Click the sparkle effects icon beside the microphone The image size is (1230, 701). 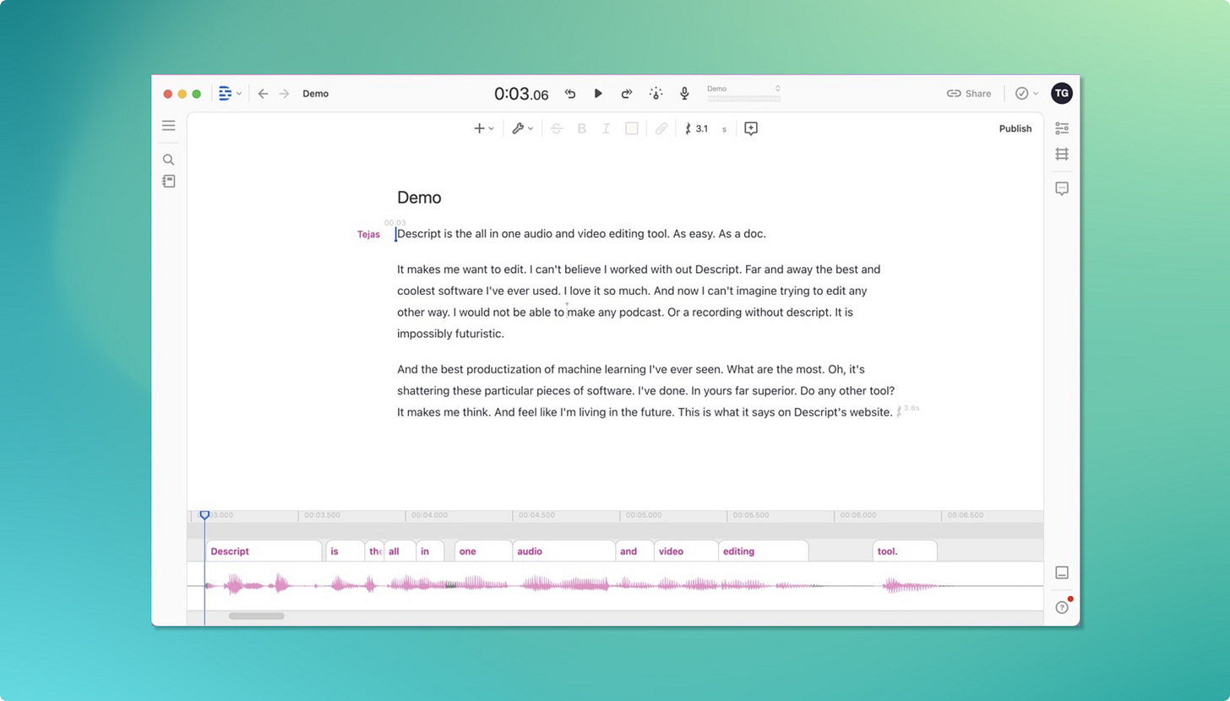(656, 94)
